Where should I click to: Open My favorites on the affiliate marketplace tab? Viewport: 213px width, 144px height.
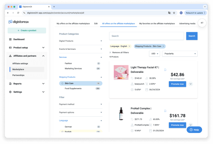[157, 23]
